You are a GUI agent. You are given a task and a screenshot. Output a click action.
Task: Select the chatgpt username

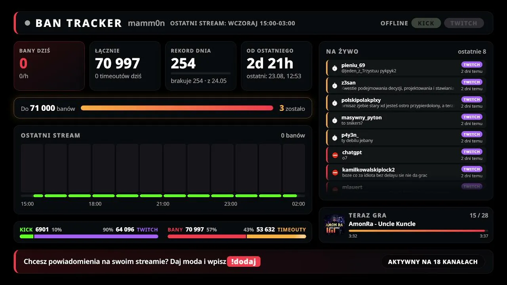click(352, 152)
